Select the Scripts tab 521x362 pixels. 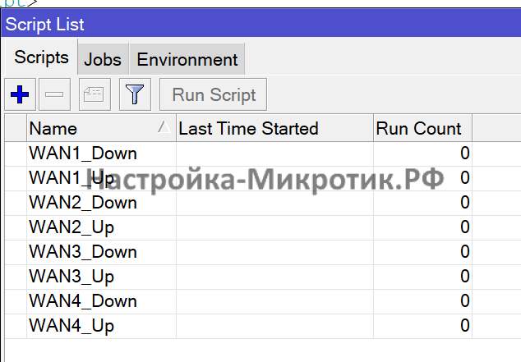pos(40,59)
